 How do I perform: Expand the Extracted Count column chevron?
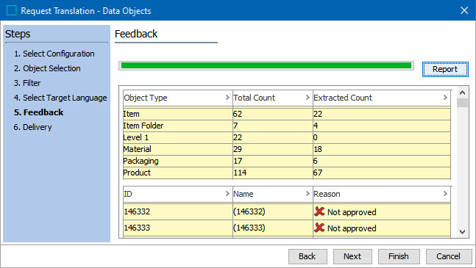445,97
